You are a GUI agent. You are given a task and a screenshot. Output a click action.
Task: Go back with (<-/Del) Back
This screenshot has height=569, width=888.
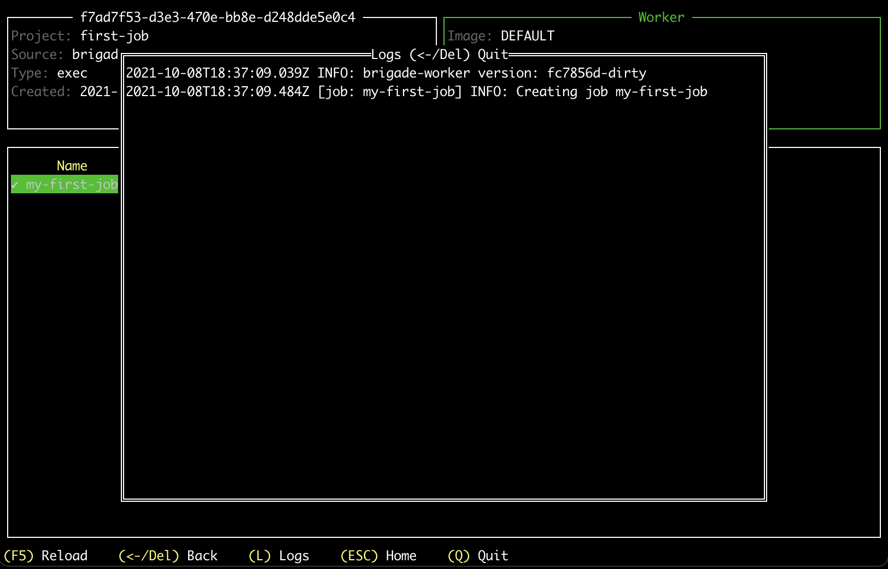tap(168, 555)
